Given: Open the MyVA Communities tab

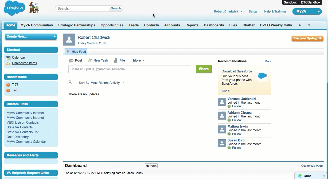Looking at the screenshot, I should tap(37, 25).
